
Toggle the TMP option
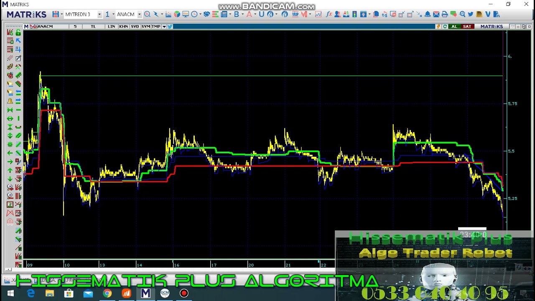tap(156, 26)
